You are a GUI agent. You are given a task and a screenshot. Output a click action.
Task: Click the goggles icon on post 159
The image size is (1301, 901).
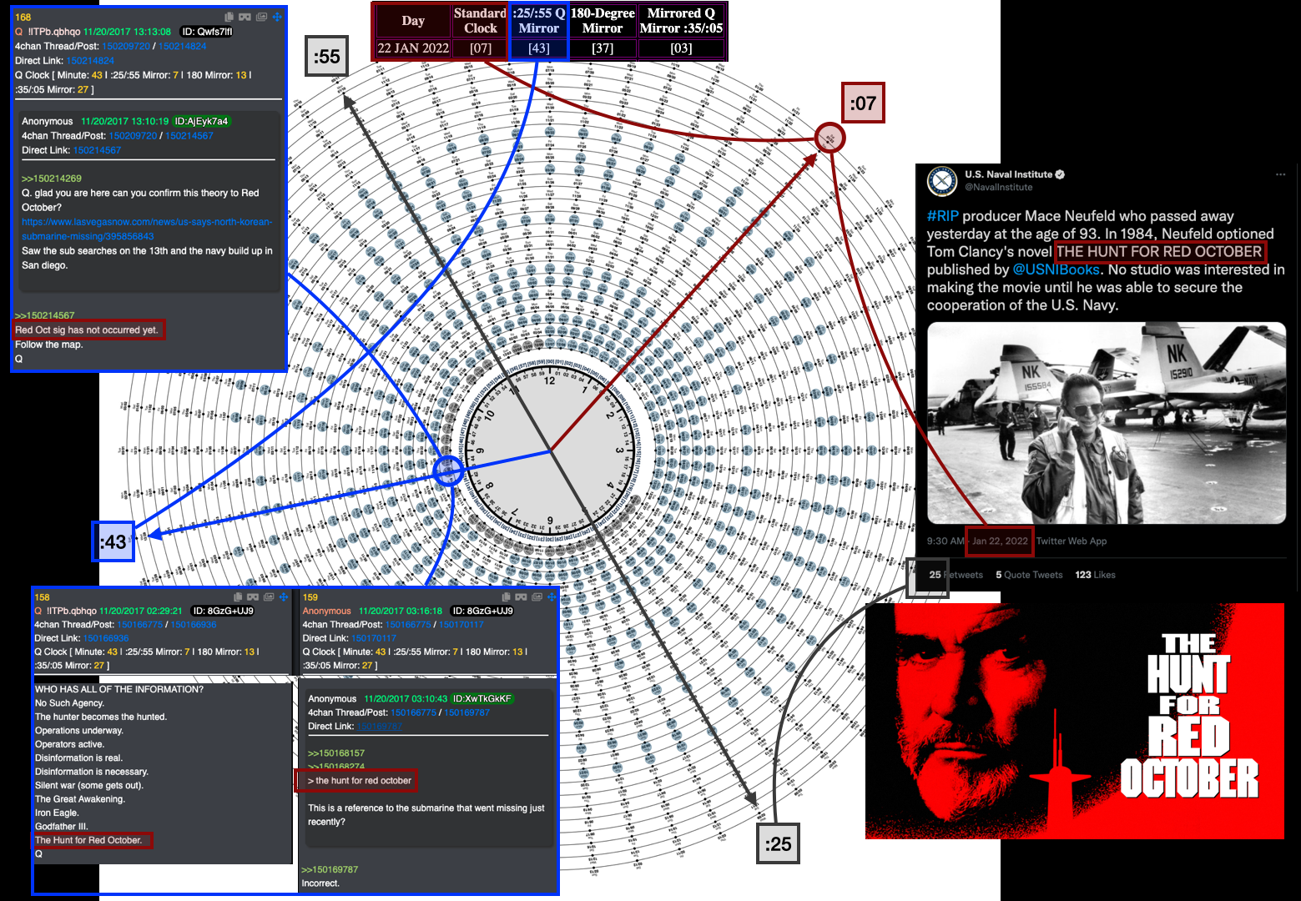[x=521, y=597]
